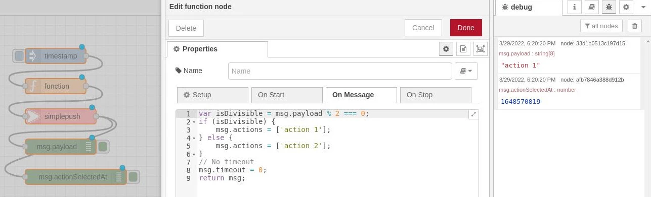Open the help book sidebar icon
Image resolution: width=651 pixels, height=197 pixels.
591,7
